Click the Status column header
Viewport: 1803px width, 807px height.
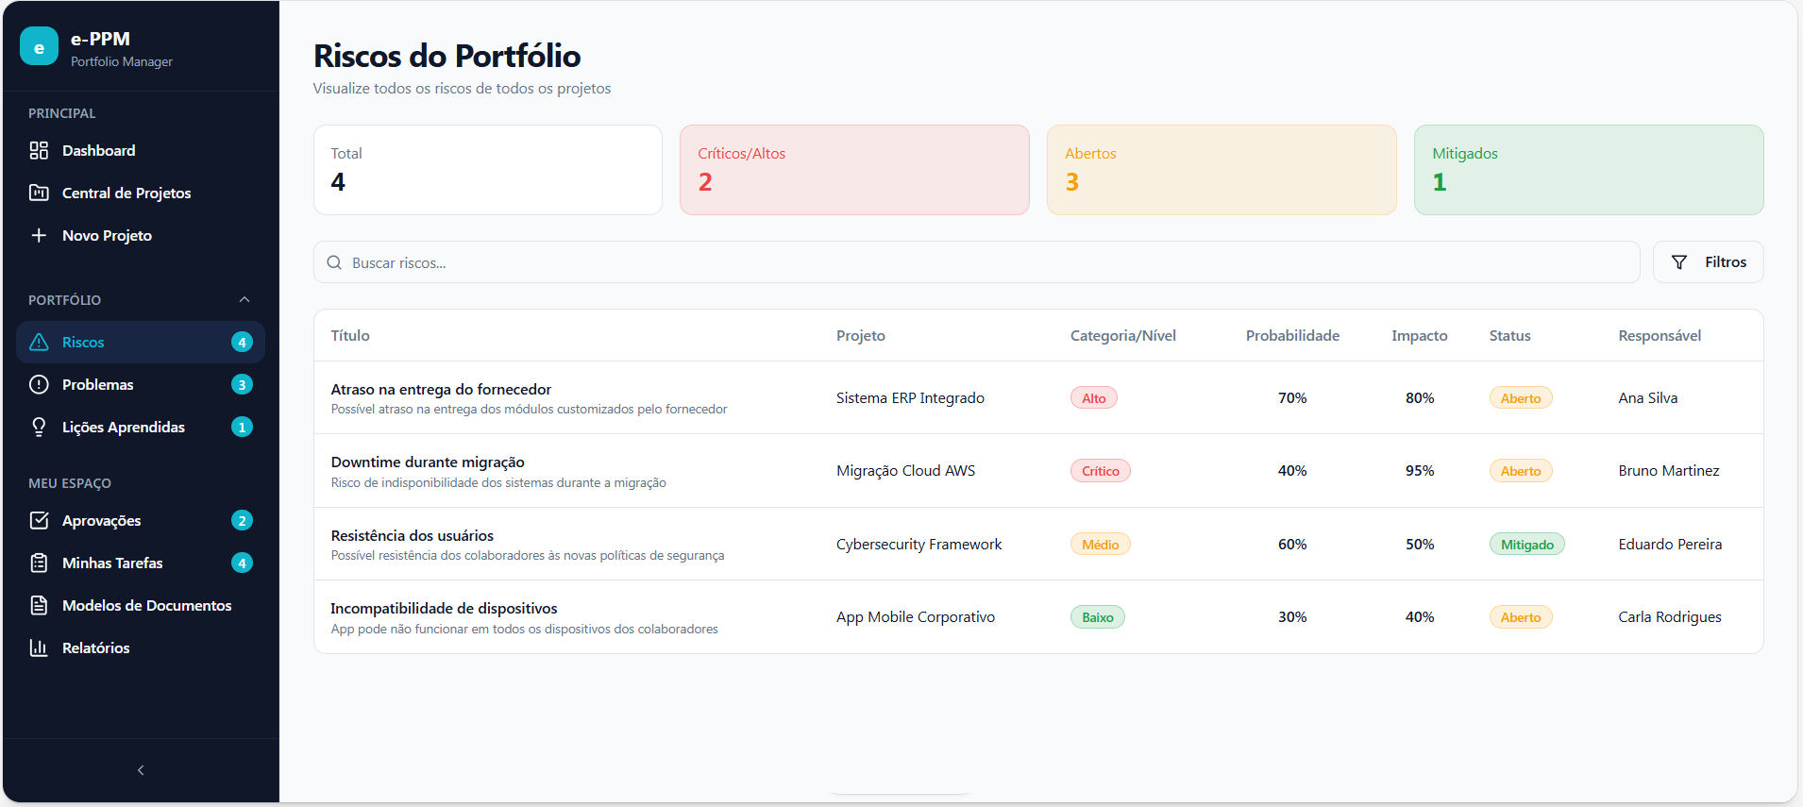click(x=1509, y=335)
